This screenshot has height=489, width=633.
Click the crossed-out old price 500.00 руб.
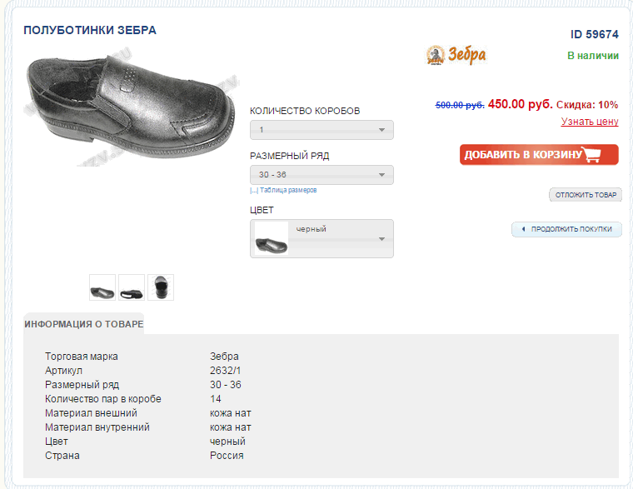(460, 105)
